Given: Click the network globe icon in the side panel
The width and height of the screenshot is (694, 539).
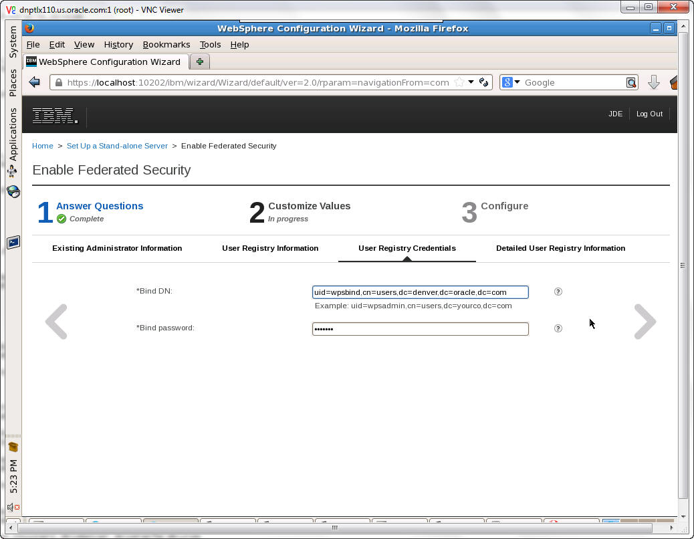Looking at the screenshot, I should (x=13, y=191).
